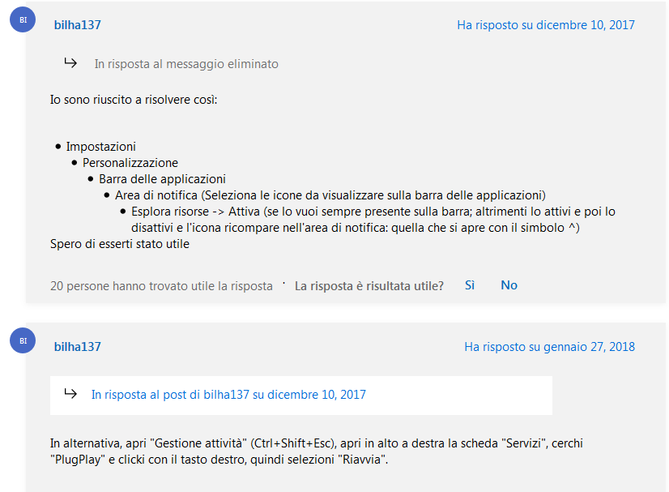669x492 pixels.
Task: Vote No on the helpful answer question
Action: pos(509,285)
